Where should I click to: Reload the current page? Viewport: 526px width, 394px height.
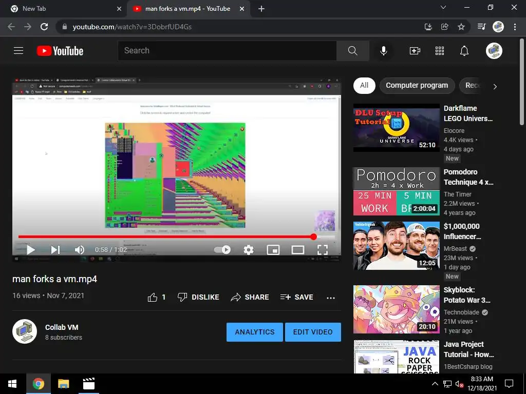(44, 27)
